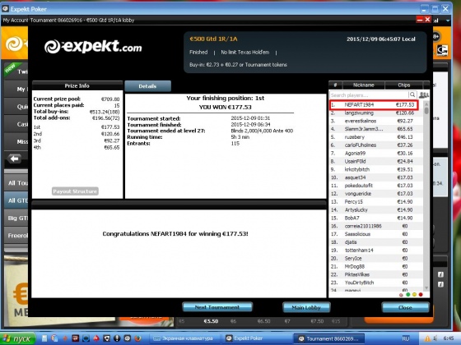Click the green status dot below player list
The width and height of the screenshot is (461, 345).
coord(407,294)
